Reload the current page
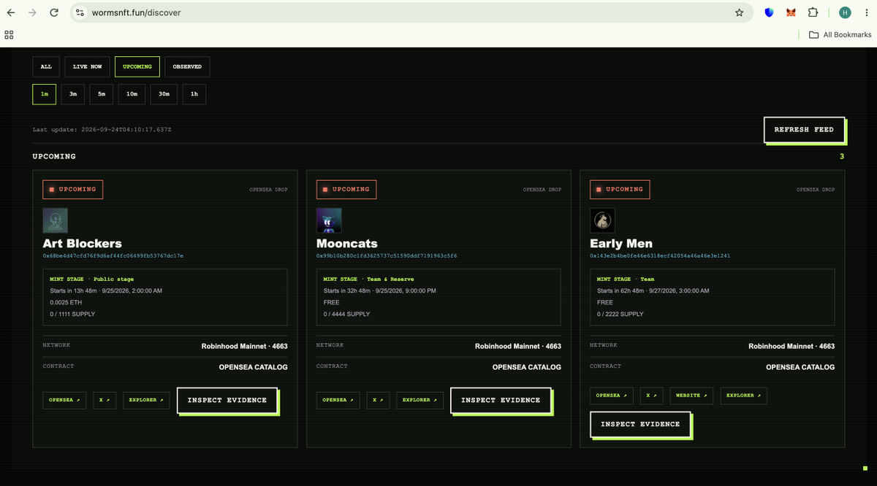877x486 pixels. [54, 12]
